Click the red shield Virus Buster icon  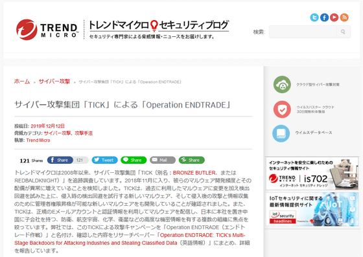coord(282,109)
